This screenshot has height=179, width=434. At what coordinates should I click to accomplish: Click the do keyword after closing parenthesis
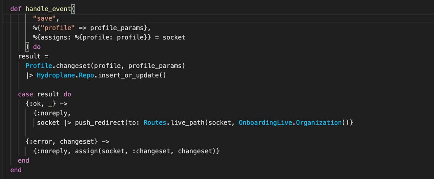click(37, 47)
